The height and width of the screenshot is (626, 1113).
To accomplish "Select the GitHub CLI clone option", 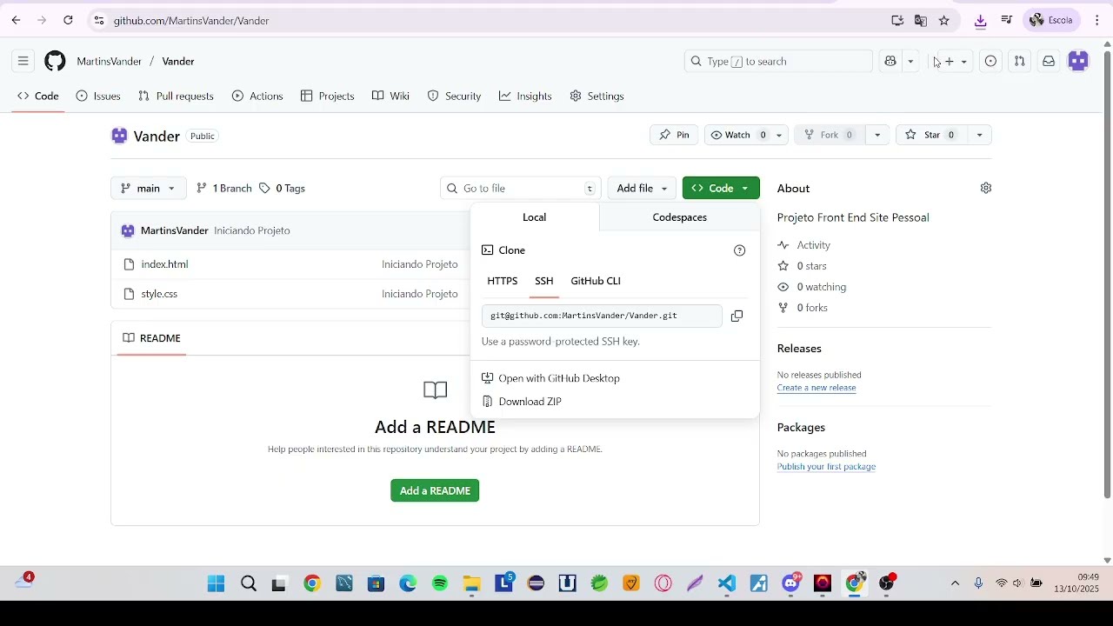I will [x=596, y=281].
